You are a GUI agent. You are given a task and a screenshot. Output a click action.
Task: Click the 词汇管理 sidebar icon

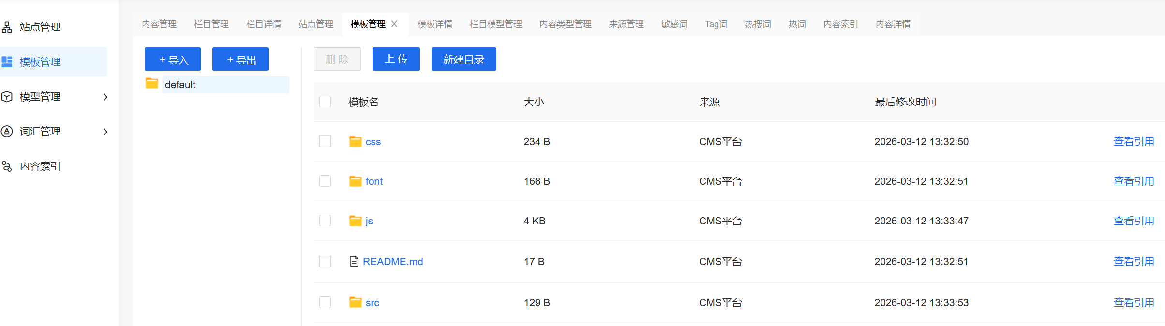pyautogui.click(x=7, y=132)
